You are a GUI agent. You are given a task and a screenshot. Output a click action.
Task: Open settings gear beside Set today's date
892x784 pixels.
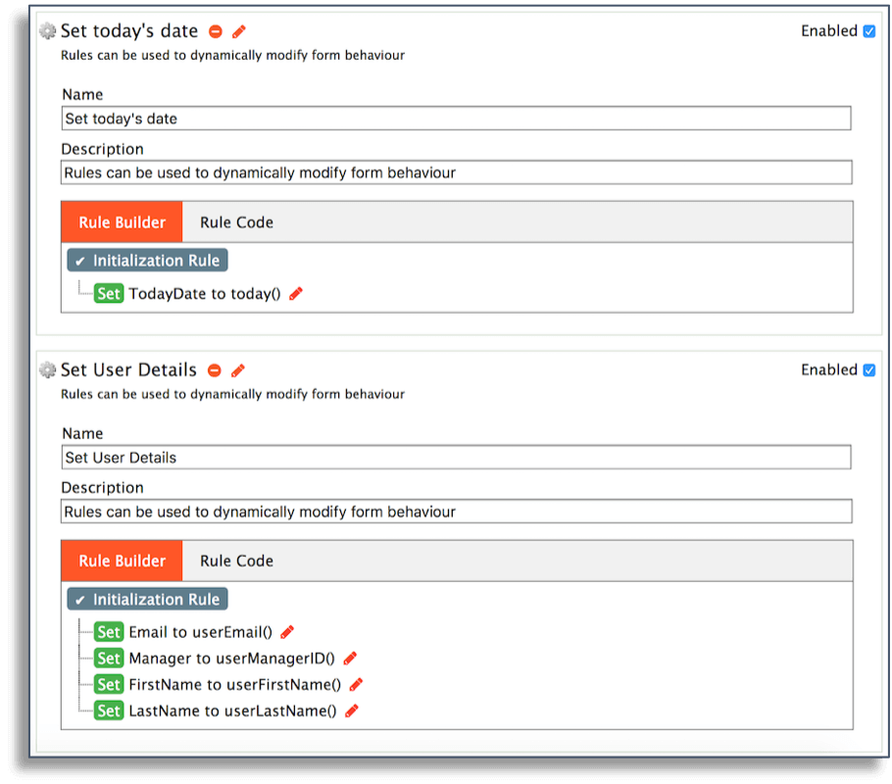coord(46,30)
